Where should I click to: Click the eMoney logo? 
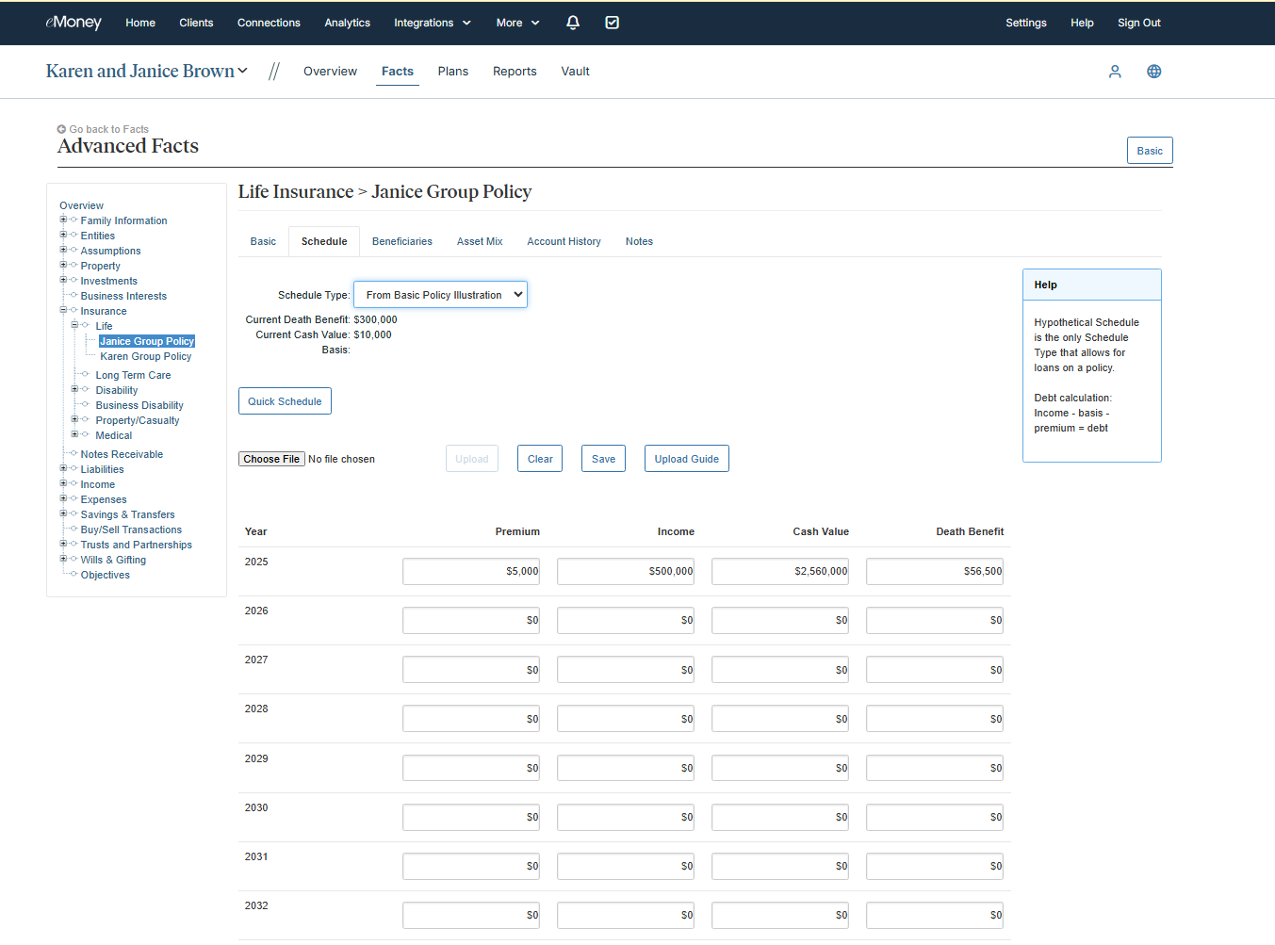(74, 23)
